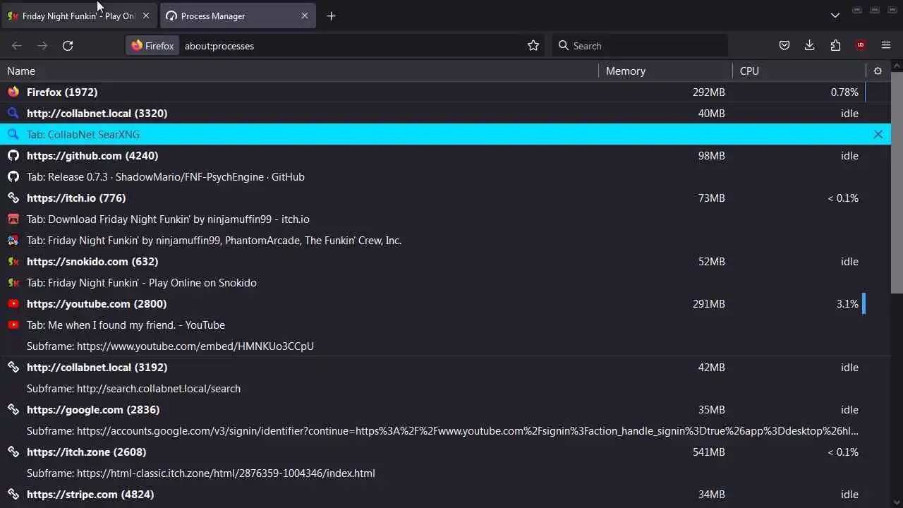Image resolution: width=903 pixels, height=508 pixels.
Task: Select the https://youtube.com (2800) process row
Action: 445,303
